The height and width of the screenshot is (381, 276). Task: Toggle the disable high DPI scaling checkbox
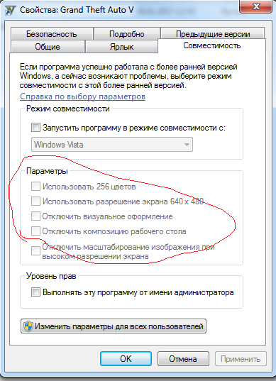pyautogui.click(x=35, y=251)
